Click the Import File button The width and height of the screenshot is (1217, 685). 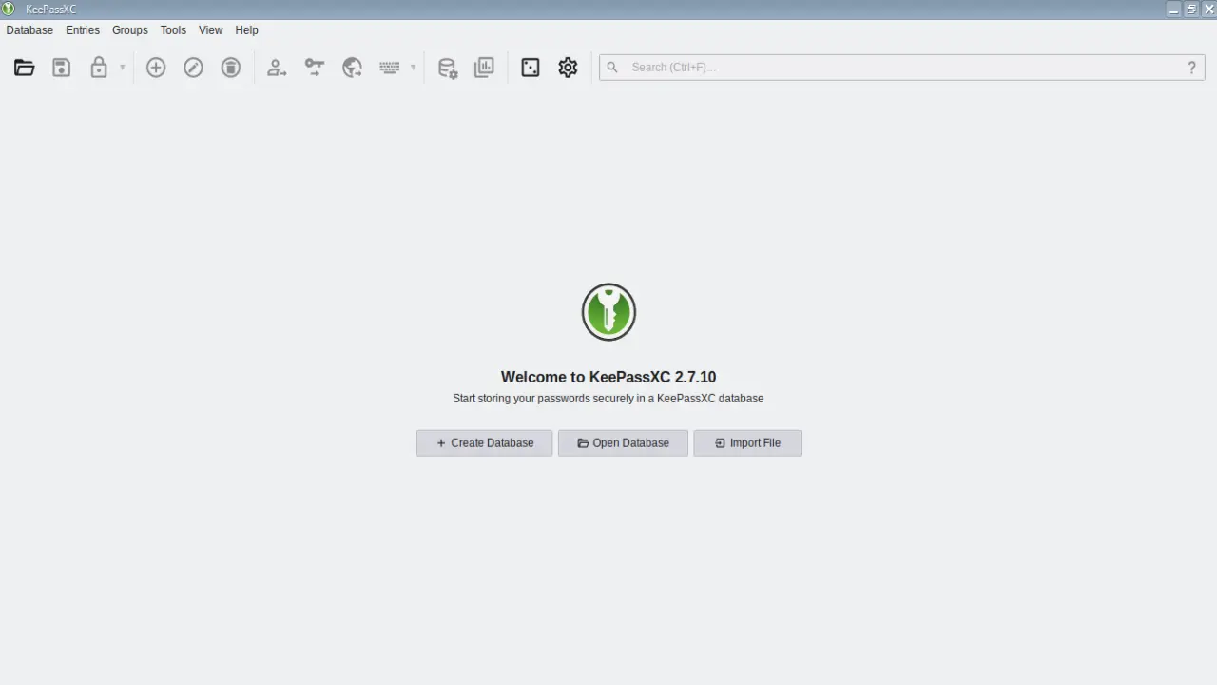(x=747, y=443)
